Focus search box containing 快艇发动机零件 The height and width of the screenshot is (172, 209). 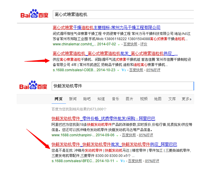123,86
